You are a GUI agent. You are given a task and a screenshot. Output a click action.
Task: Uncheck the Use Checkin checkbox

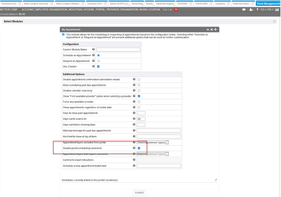(x=98, y=66)
